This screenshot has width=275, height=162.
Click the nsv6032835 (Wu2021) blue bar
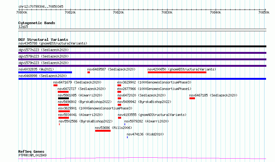click(45, 72)
